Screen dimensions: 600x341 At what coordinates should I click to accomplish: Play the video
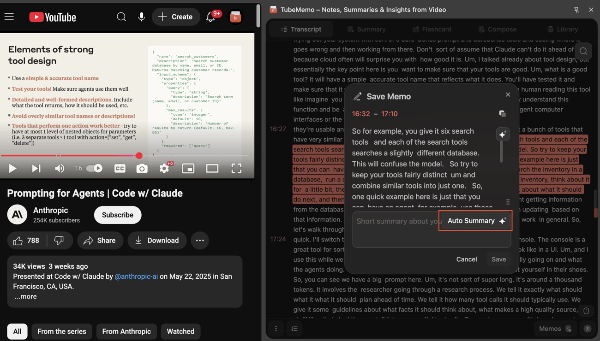coord(12,169)
